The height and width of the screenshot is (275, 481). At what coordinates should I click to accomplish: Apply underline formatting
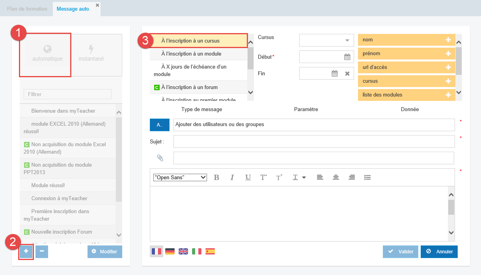[x=248, y=177]
